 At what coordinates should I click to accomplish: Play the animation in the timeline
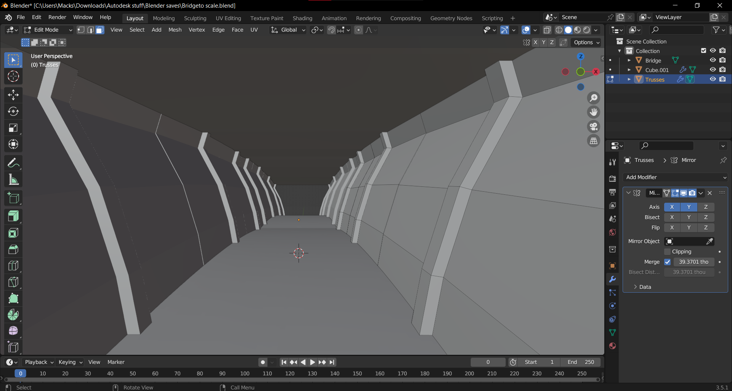point(312,362)
